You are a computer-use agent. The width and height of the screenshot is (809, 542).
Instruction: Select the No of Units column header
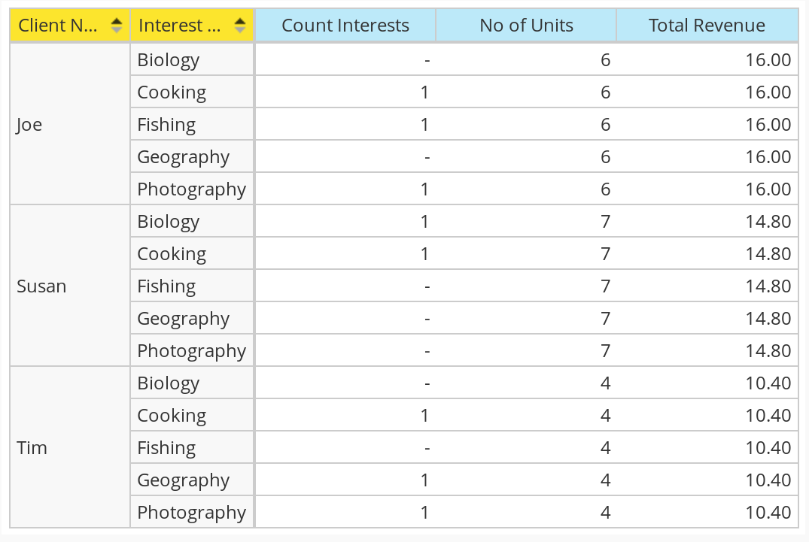(x=526, y=26)
